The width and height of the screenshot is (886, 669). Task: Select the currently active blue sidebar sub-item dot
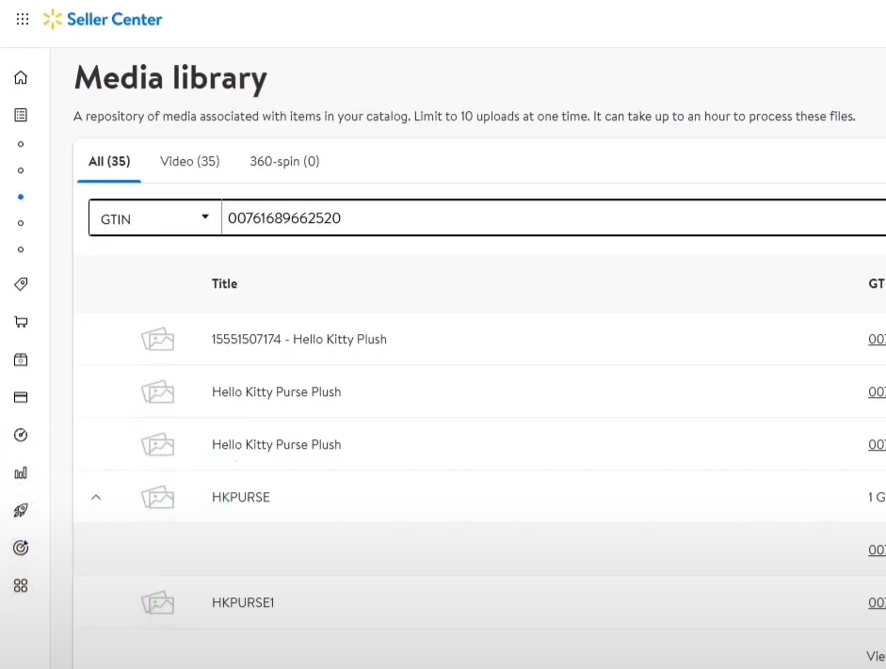(x=21, y=197)
